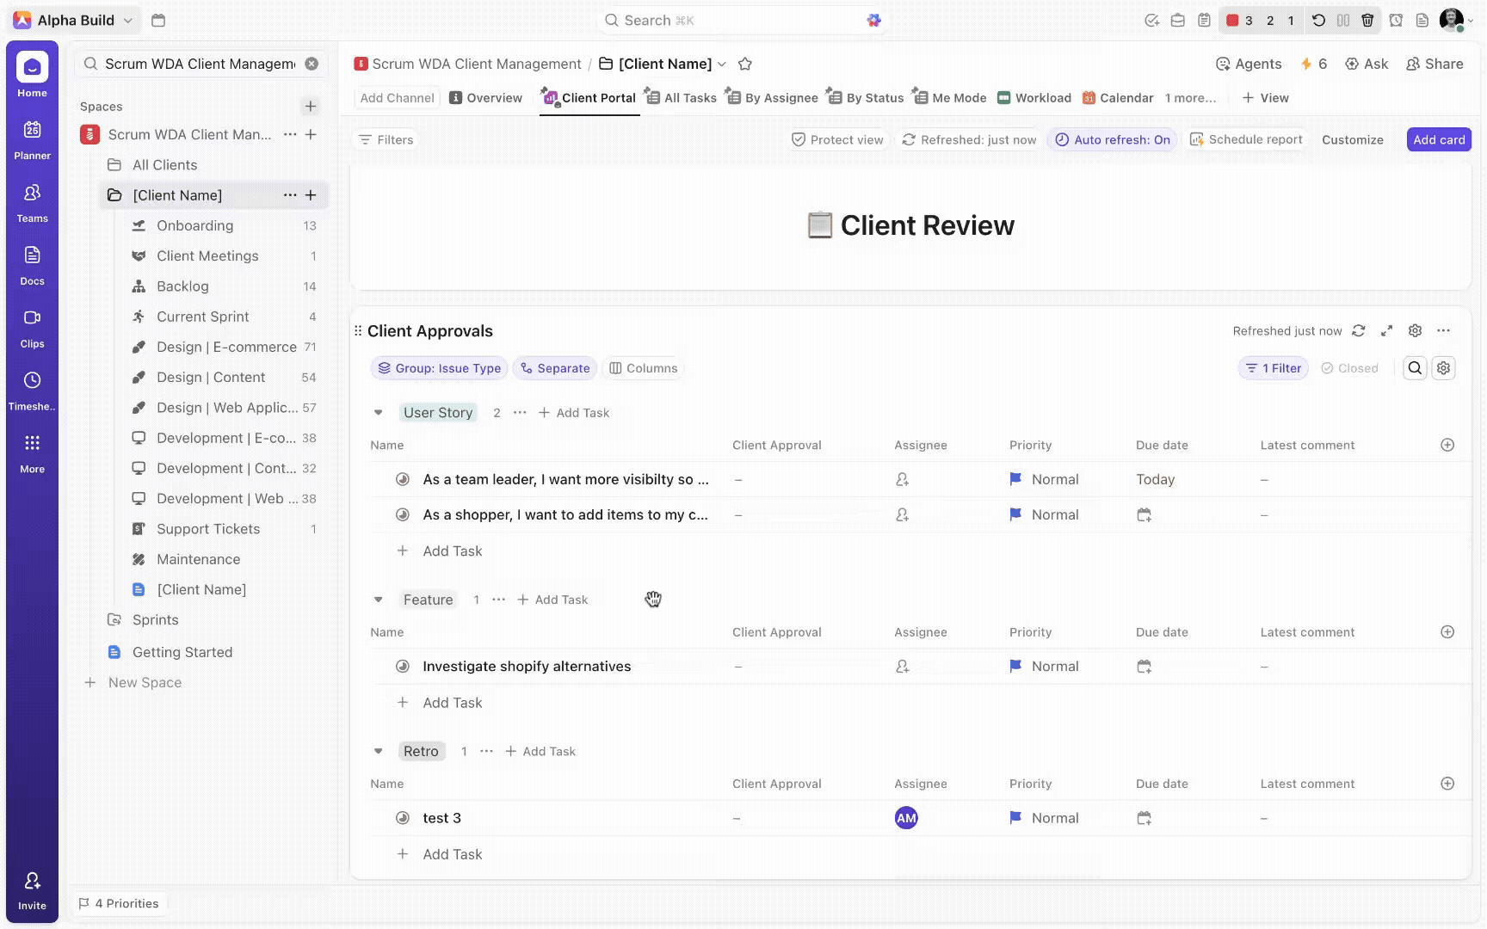The image size is (1487, 929).
Task: Open the Calendar view tab
Action: coord(1118,97)
